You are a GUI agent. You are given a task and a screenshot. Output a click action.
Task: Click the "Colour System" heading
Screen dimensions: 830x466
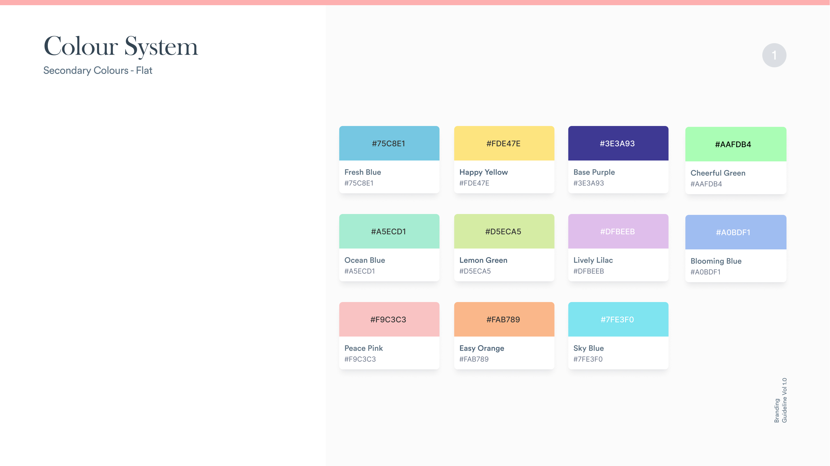point(121,47)
